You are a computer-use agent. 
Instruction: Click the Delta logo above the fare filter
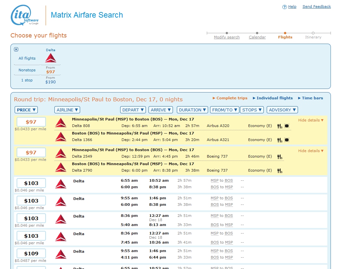pyautogui.click(x=50, y=57)
